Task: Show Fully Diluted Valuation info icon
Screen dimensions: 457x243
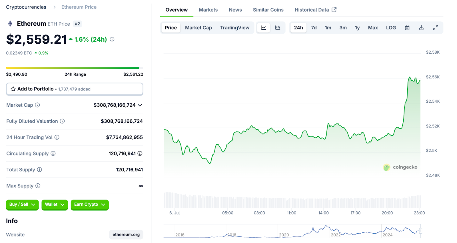Action: (62, 121)
